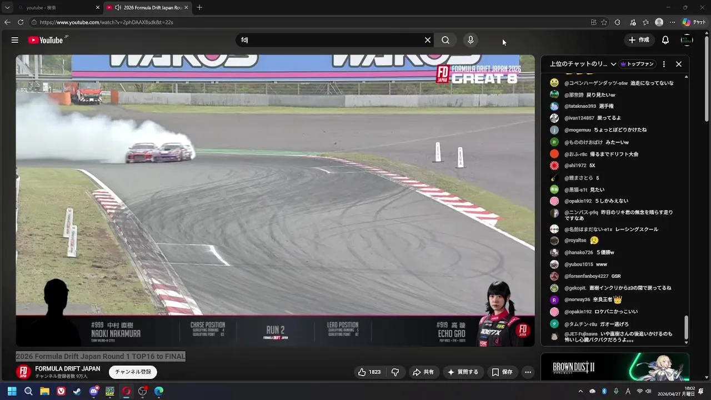The height and width of the screenshot is (400, 711).
Task: Start voice search with the microphone
Action: (470, 40)
